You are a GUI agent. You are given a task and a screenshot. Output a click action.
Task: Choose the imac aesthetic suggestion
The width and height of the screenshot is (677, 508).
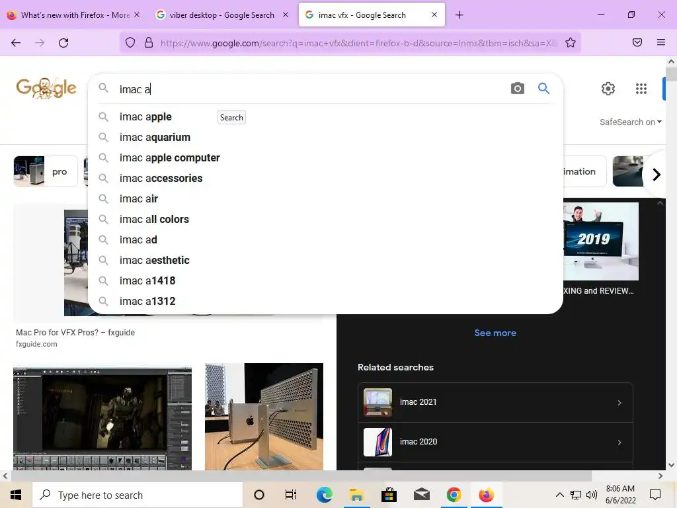(x=325, y=261)
